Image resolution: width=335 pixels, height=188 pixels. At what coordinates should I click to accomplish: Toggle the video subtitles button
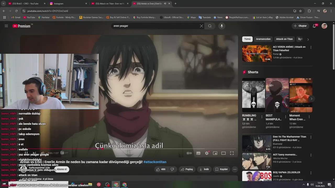(198, 153)
